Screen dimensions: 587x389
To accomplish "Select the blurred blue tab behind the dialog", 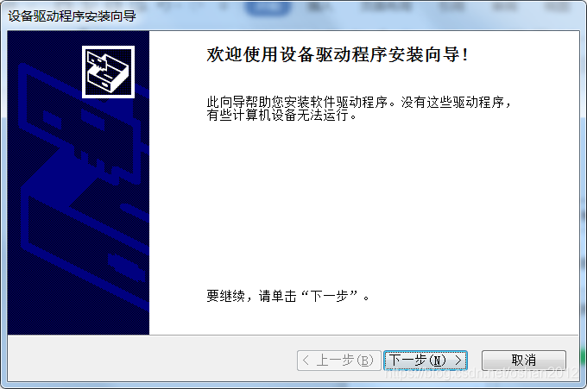I will pos(268,8).
